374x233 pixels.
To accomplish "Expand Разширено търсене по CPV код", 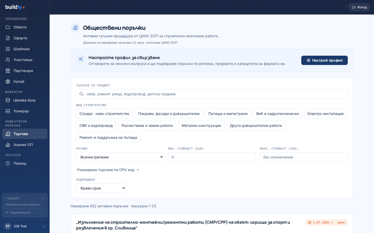I will pyautogui.click(x=108, y=170).
